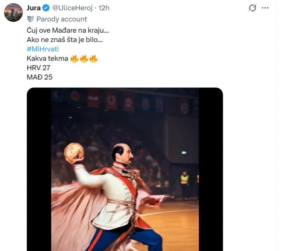
Task: Click the 'Parody account' label
Action: [62, 19]
